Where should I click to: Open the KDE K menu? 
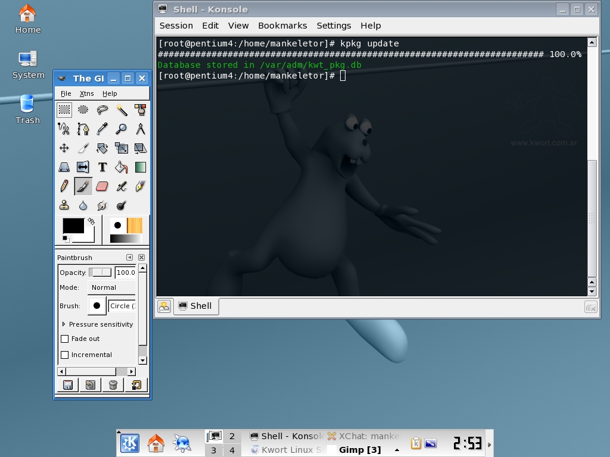(x=129, y=443)
